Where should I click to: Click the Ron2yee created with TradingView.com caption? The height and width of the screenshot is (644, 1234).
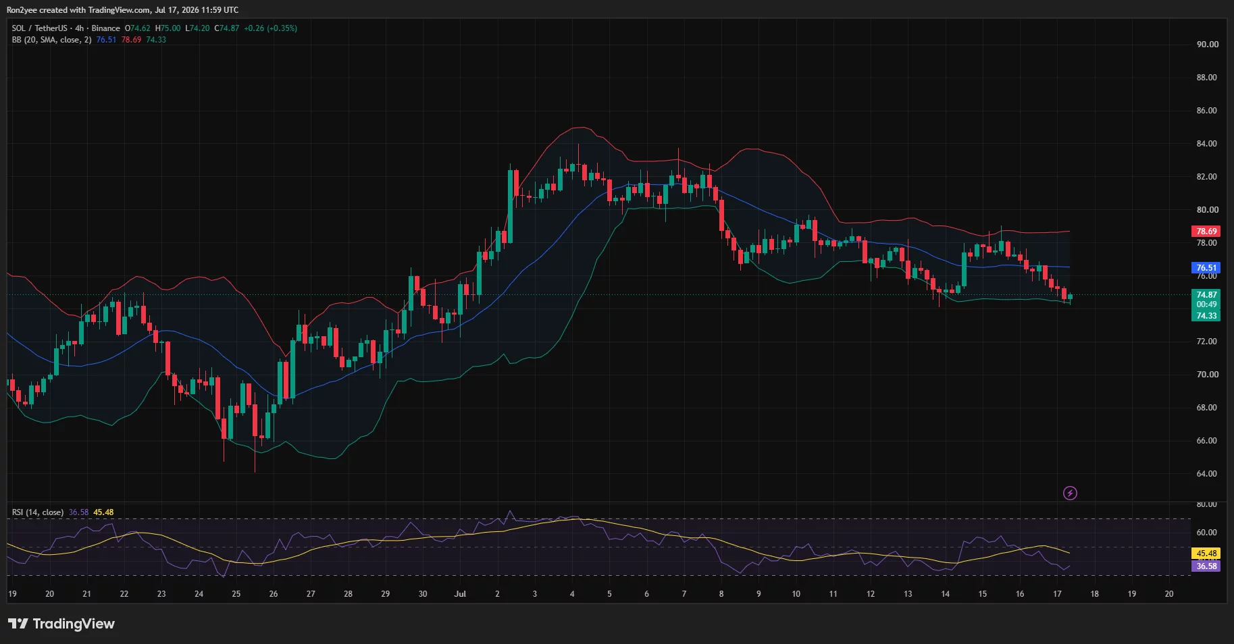pos(122,10)
